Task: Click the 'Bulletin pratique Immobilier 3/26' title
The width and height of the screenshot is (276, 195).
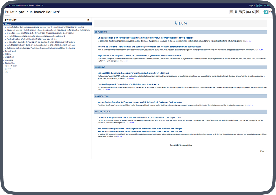Action: [33, 12]
